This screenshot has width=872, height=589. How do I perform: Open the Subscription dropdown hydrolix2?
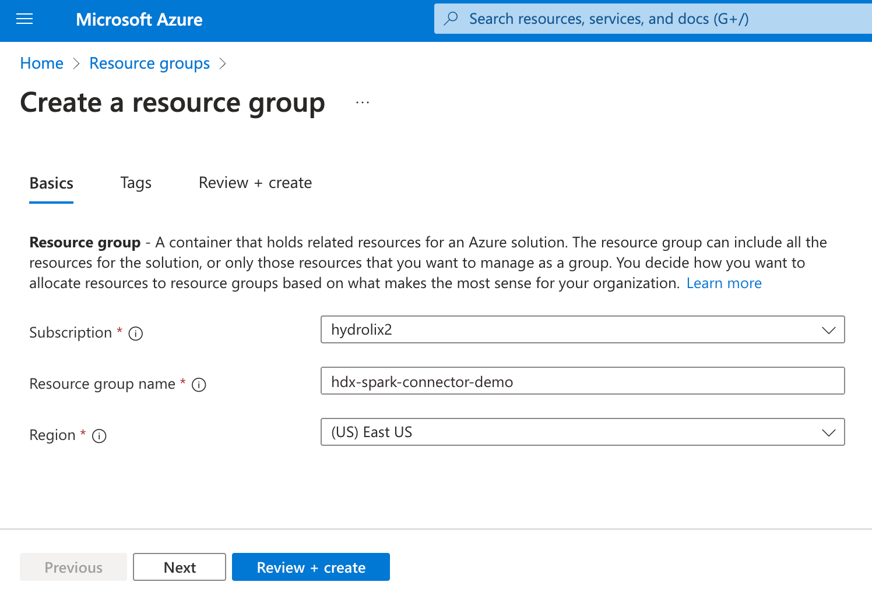[x=583, y=329]
